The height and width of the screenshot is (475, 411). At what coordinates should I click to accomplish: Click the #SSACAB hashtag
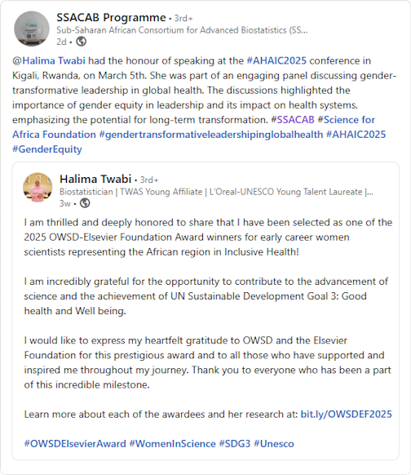click(293, 120)
